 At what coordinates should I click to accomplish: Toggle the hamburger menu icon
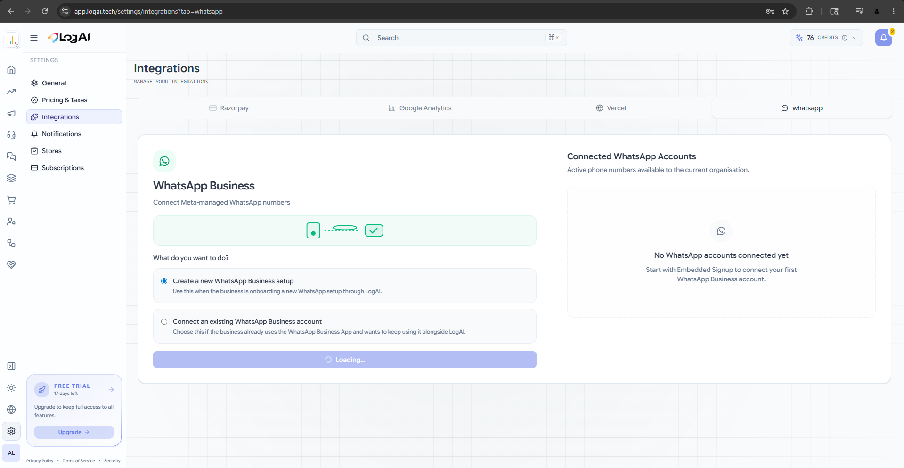(x=34, y=38)
